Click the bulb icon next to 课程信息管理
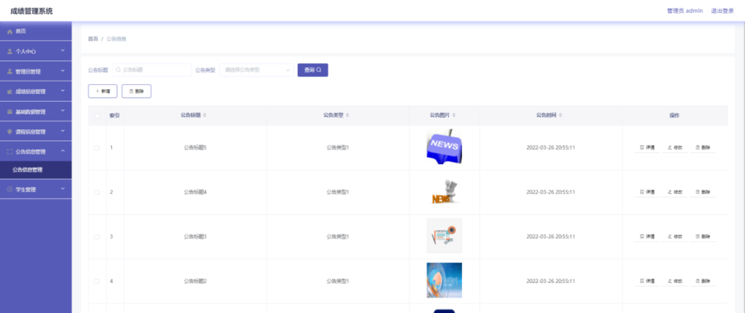745x313 pixels. tap(10, 132)
